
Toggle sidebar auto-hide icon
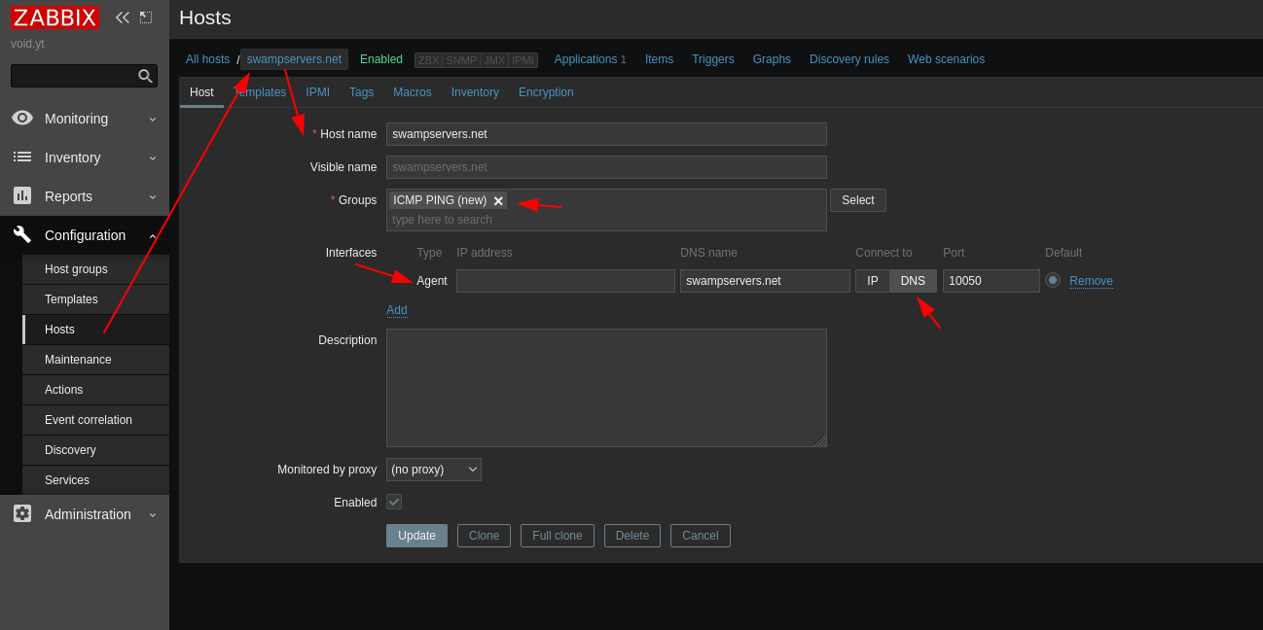point(146,17)
